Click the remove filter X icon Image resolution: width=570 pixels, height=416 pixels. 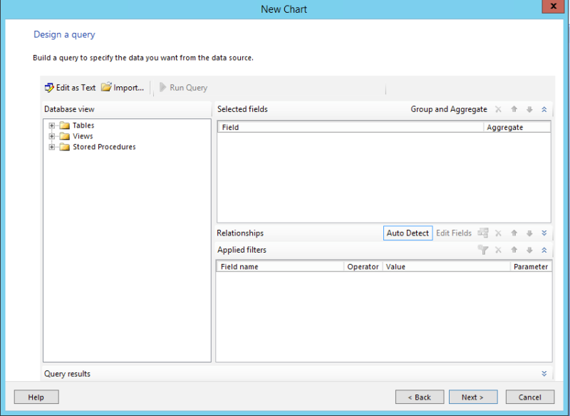[x=497, y=250]
